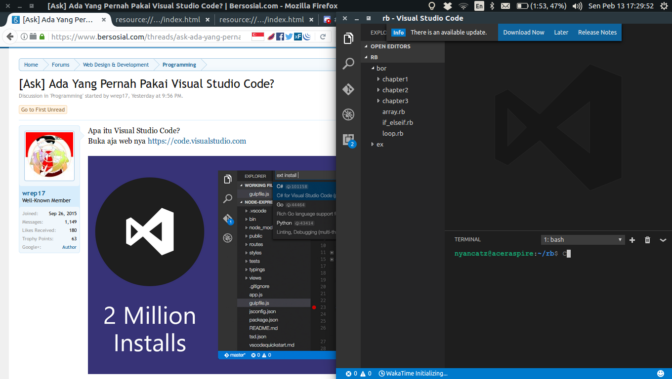The height and width of the screenshot is (379, 672).
Task: Click Later on update notification
Action: point(561,32)
